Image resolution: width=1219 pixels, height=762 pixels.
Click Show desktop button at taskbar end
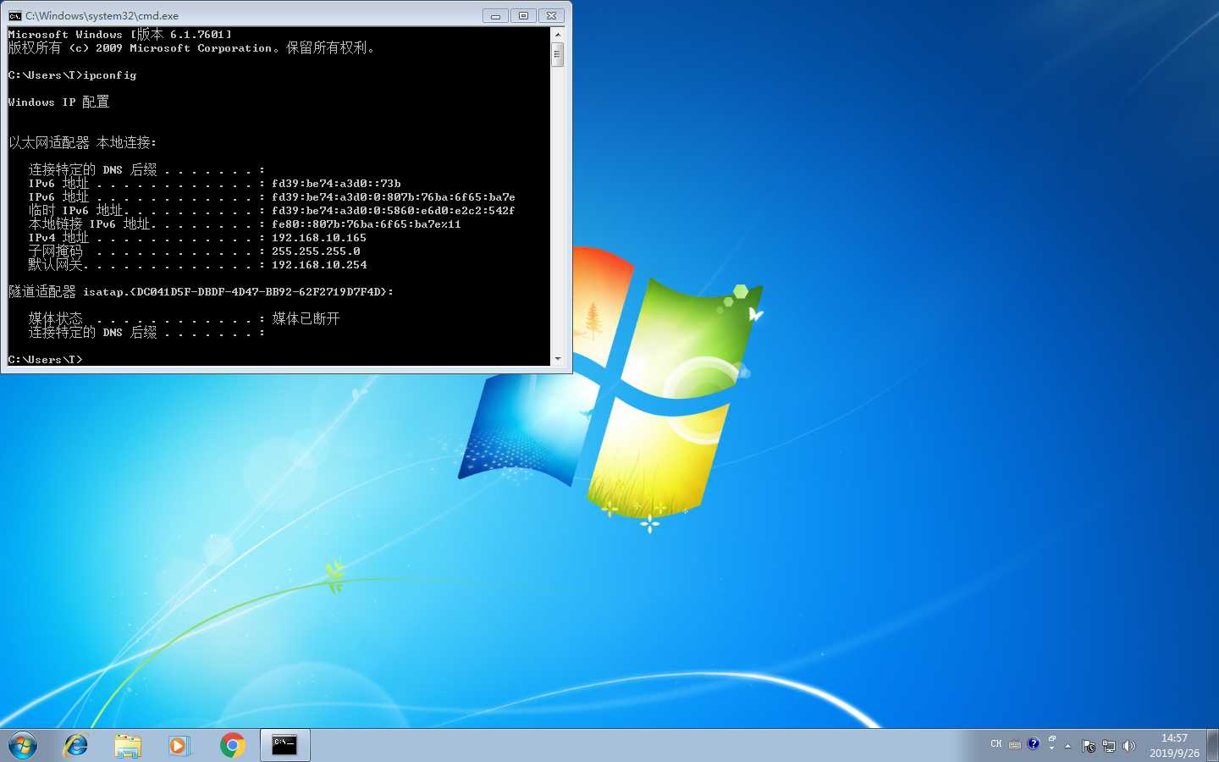(1212, 745)
